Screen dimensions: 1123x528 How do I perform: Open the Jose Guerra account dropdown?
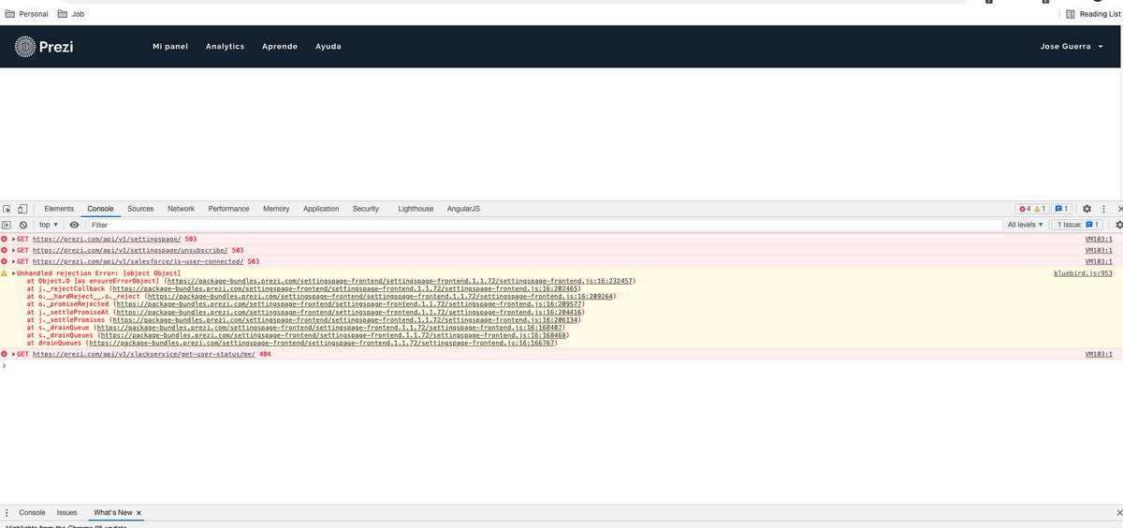(x=1072, y=47)
